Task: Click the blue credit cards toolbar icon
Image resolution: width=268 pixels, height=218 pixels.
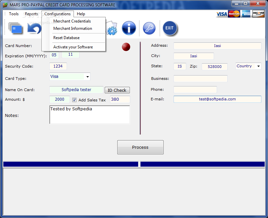Action: pyautogui.click(x=15, y=28)
